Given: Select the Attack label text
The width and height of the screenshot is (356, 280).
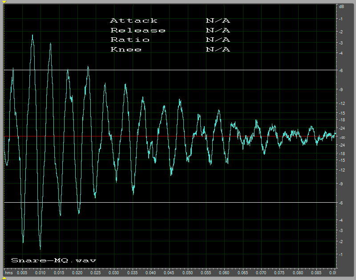Looking at the screenshot, I should tap(133, 20).
